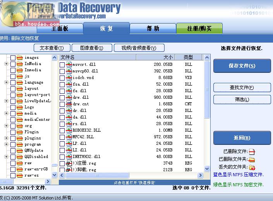The width and height of the screenshot is (273, 201).
Task: Sort by the 大小 column header
Action: [156, 57]
